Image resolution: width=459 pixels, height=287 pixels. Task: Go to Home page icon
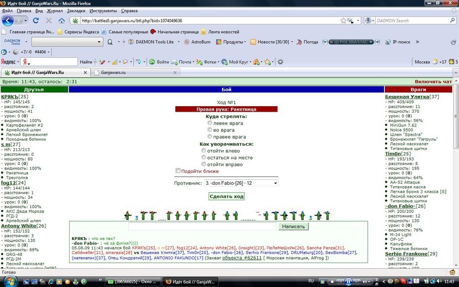tap(62, 21)
